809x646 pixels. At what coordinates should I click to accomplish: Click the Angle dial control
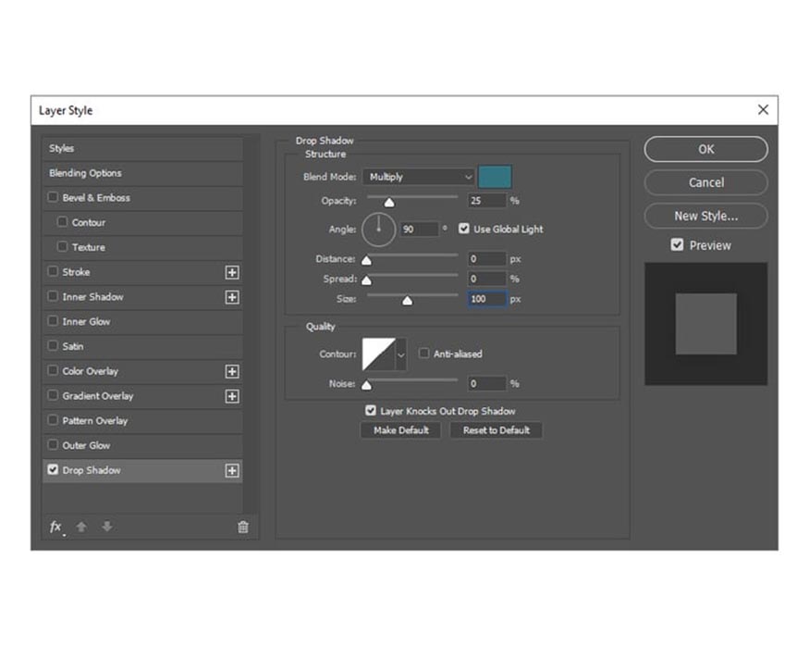coord(379,230)
